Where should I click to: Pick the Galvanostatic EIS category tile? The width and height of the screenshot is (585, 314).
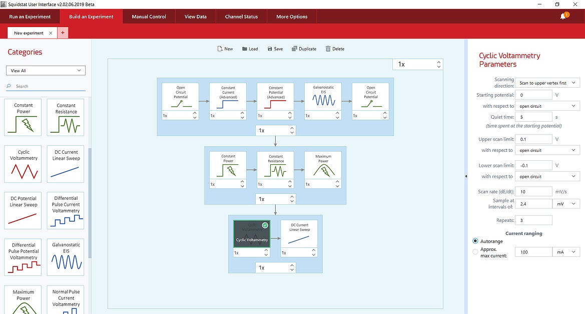[66, 256]
